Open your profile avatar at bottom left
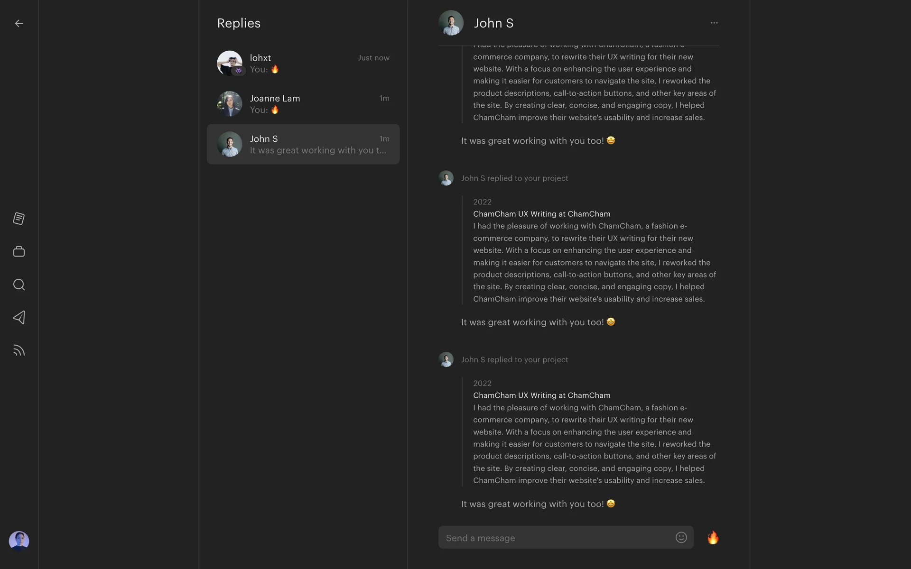This screenshot has height=569, width=911. (19, 541)
